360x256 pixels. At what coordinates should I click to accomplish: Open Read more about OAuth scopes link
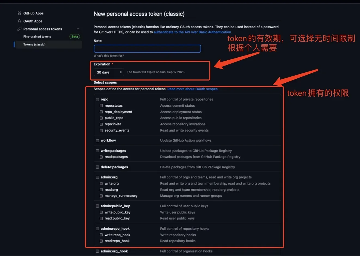[193, 89]
